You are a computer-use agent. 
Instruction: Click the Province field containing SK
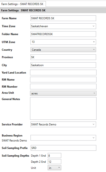(63, 57)
